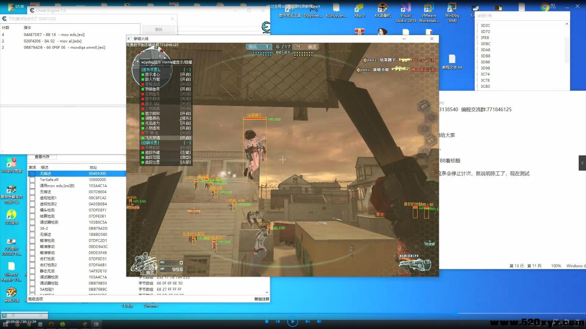Open the 教程文本.txt file icon
Image resolution: width=586 pixels, height=329 pixels.
[452, 62]
